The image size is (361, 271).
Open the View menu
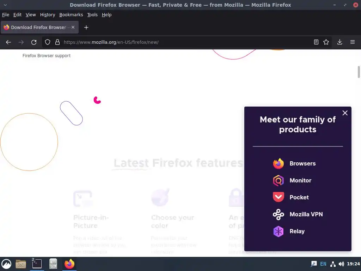[31, 15]
